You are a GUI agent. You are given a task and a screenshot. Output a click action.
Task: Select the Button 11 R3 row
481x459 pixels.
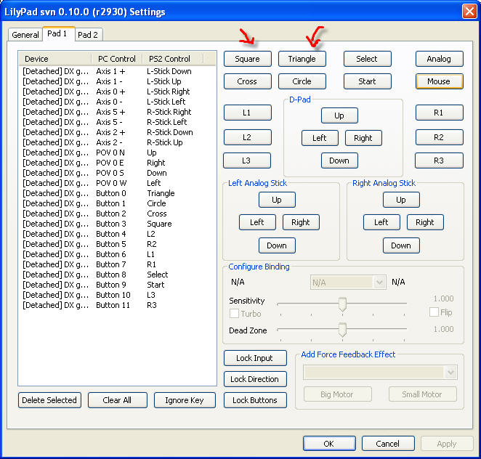(x=117, y=305)
